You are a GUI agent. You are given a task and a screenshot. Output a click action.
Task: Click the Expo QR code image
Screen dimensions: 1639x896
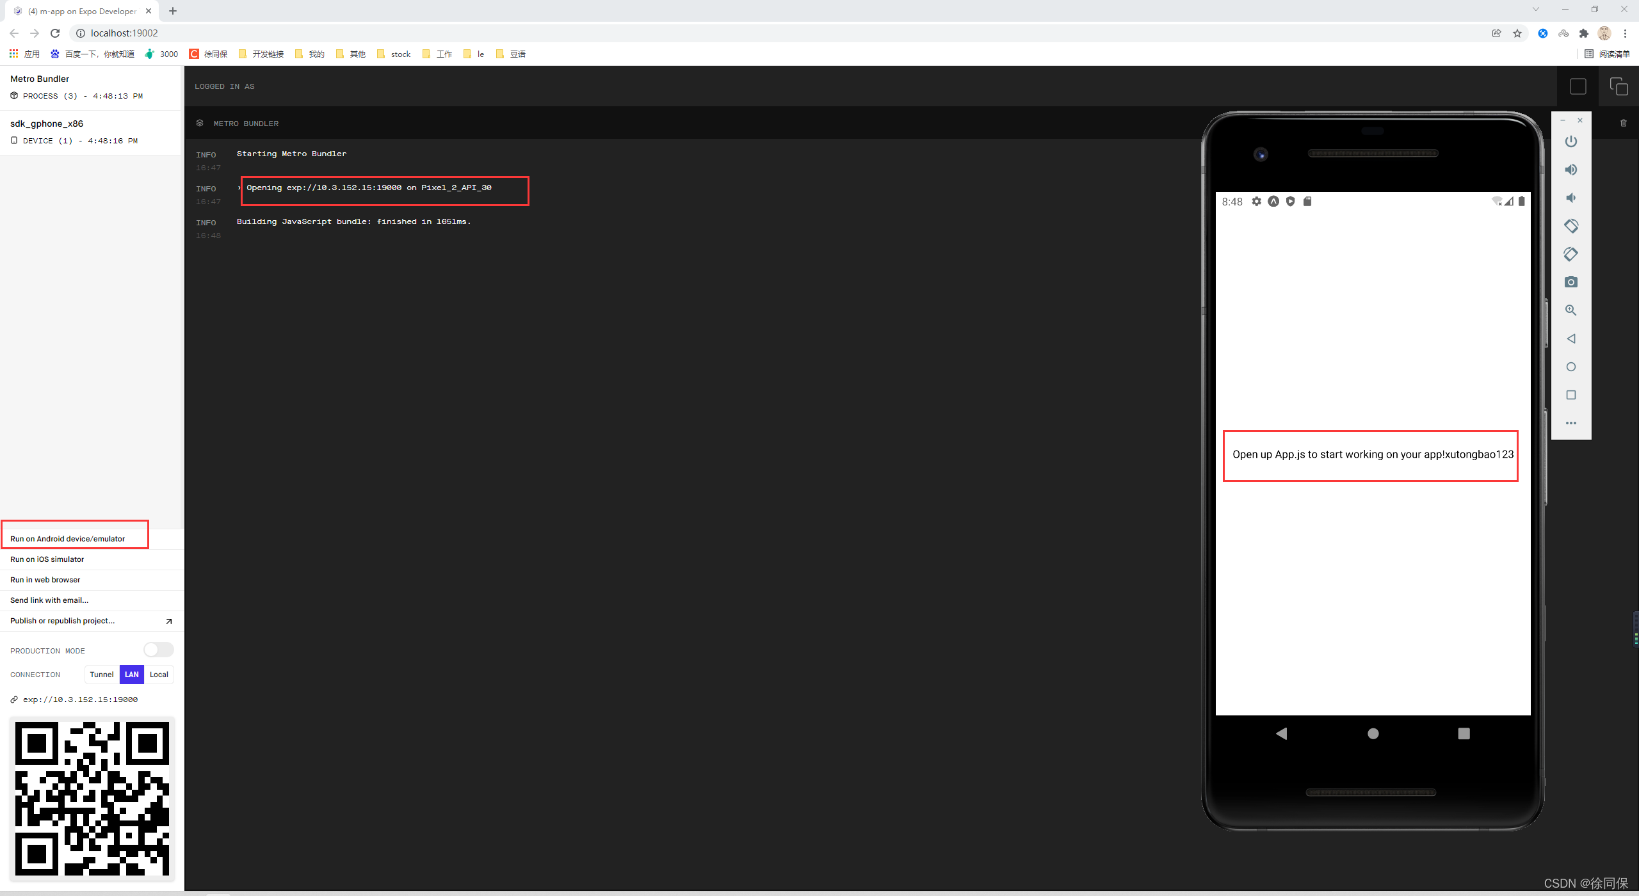[92, 798]
